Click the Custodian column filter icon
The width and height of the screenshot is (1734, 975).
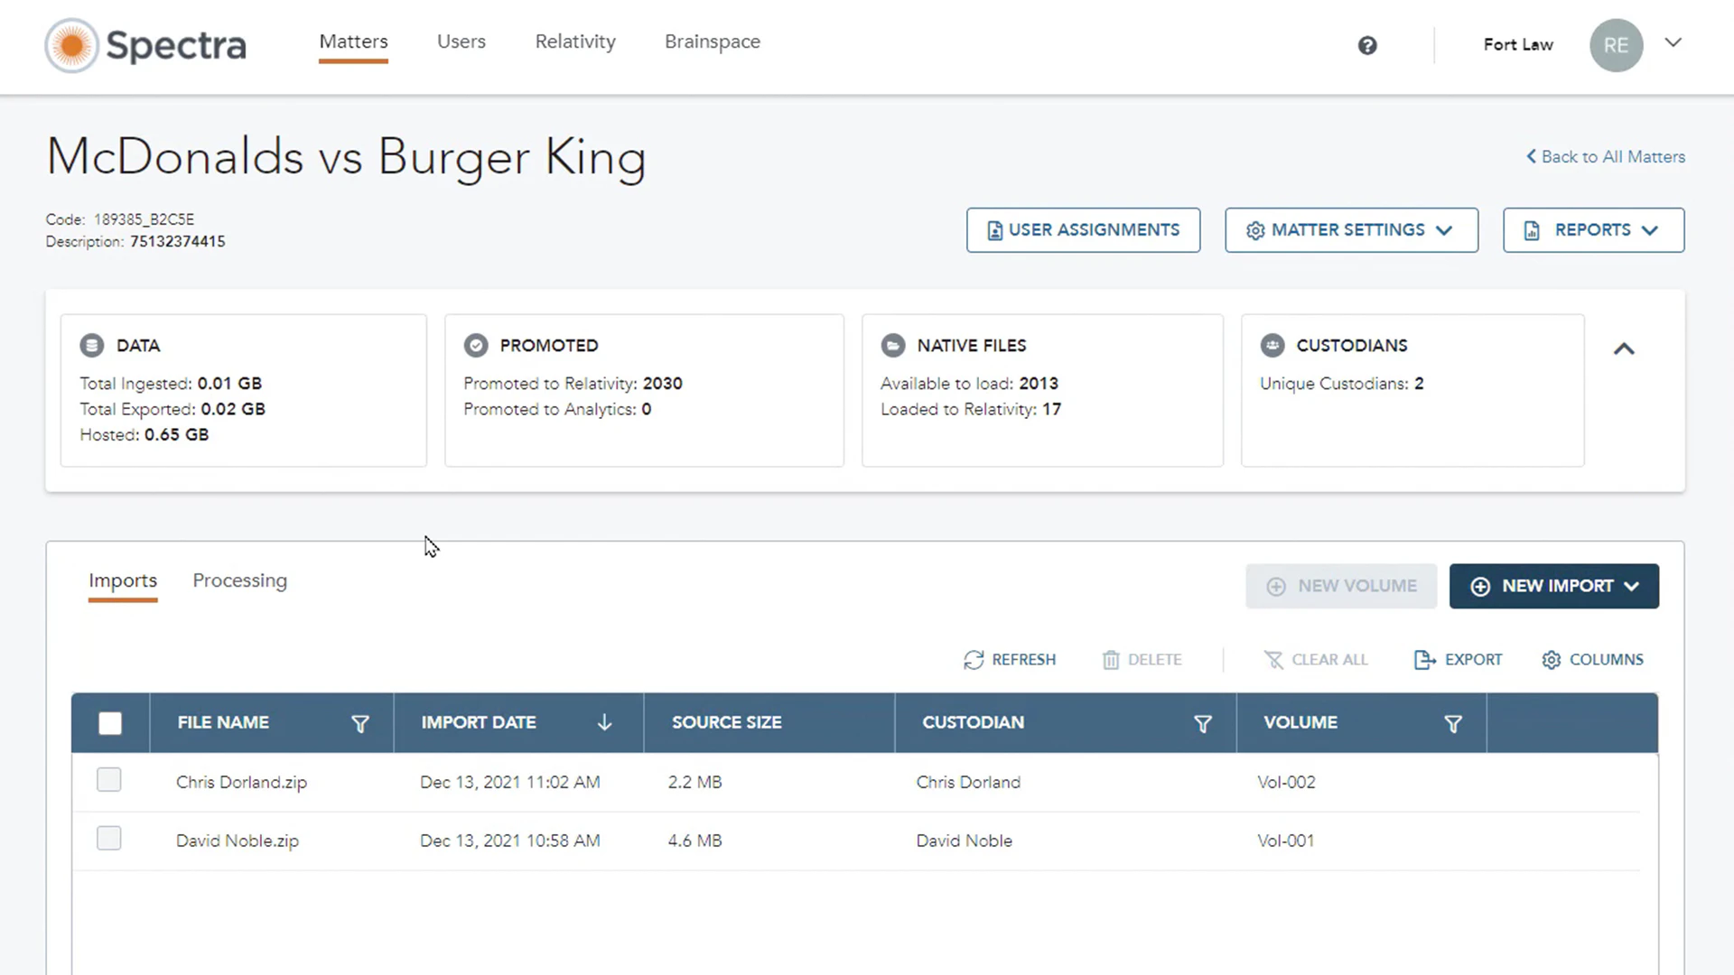coord(1202,723)
